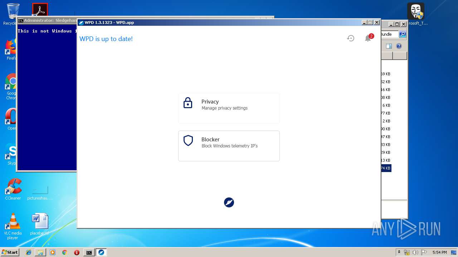This screenshot has height=257, width=458.
Task: Launch Chrome from the taskbar
Action: pyautogui.click(x=65, y=252)
